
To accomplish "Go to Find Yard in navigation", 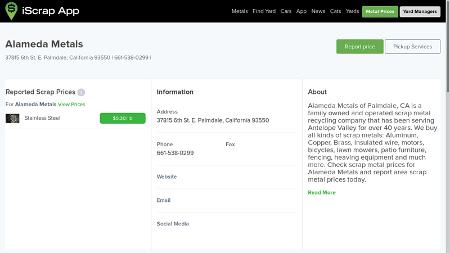I will click(264, 11).
